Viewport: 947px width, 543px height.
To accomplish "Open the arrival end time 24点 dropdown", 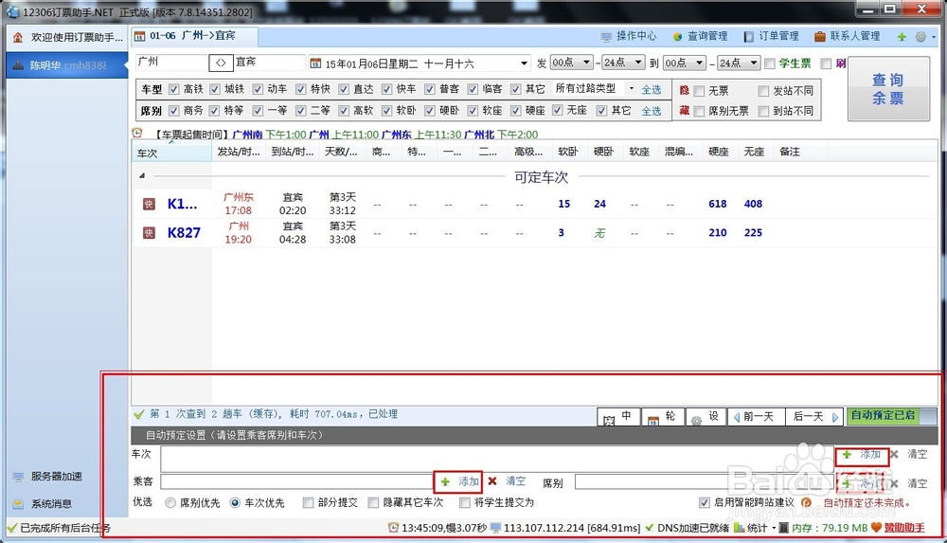I will pyautogui.click(x=753, y=63).
